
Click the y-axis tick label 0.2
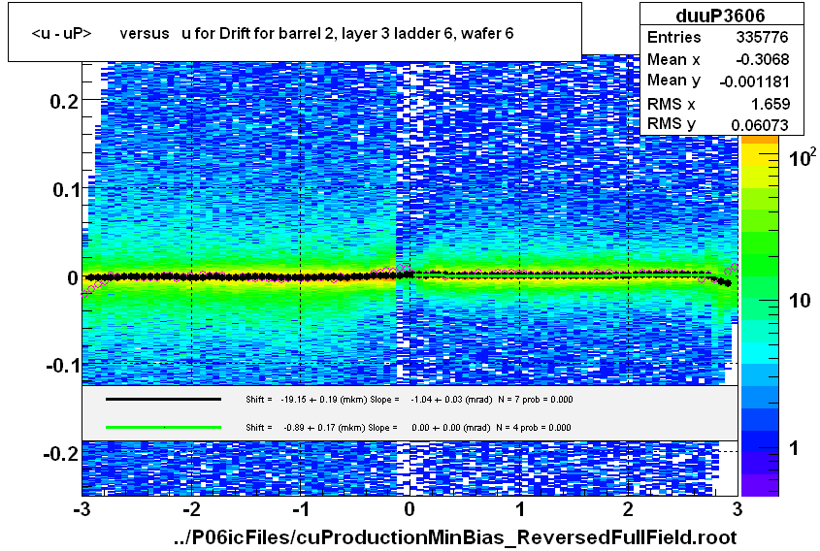pyautogui.click(x=64, y=102)
